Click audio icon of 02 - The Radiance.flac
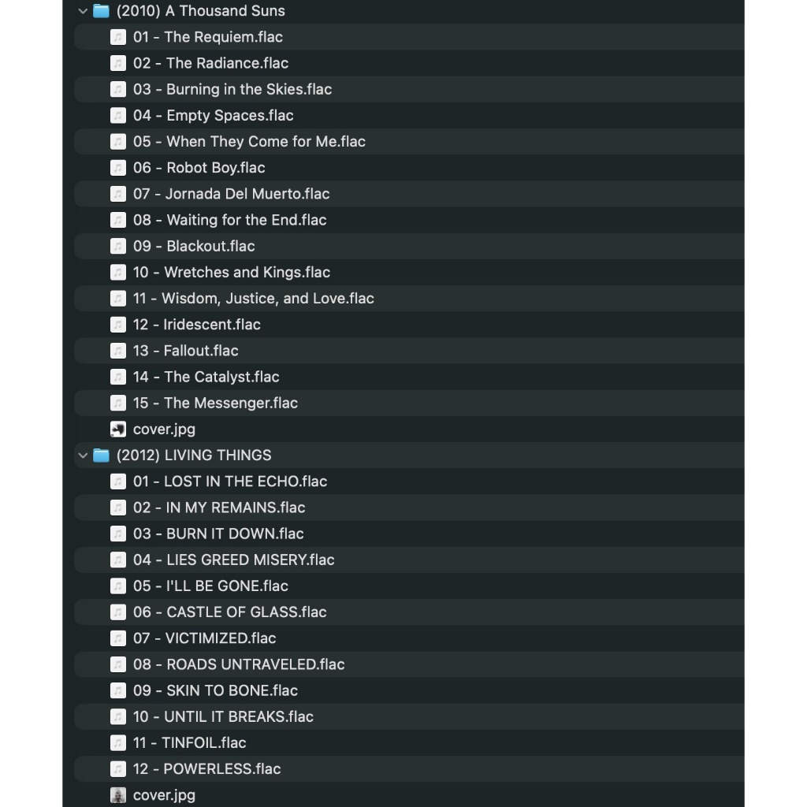807x807 pixels. 118,63
